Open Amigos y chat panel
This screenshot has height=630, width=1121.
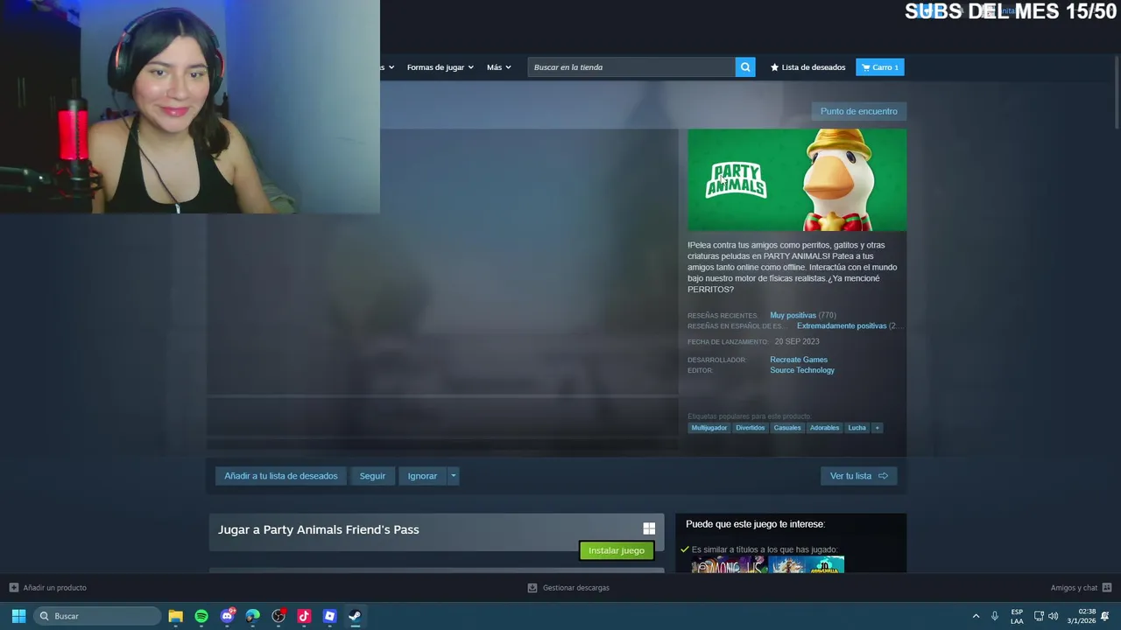(x=1081, y=588)
